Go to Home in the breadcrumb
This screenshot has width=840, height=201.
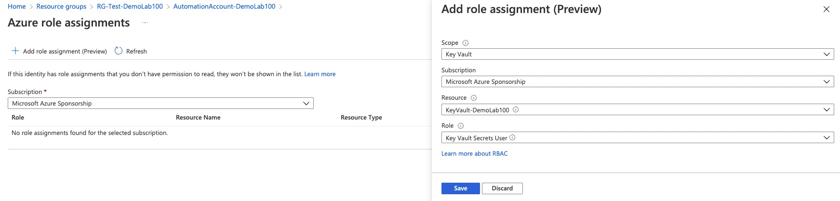pos(17,6)
